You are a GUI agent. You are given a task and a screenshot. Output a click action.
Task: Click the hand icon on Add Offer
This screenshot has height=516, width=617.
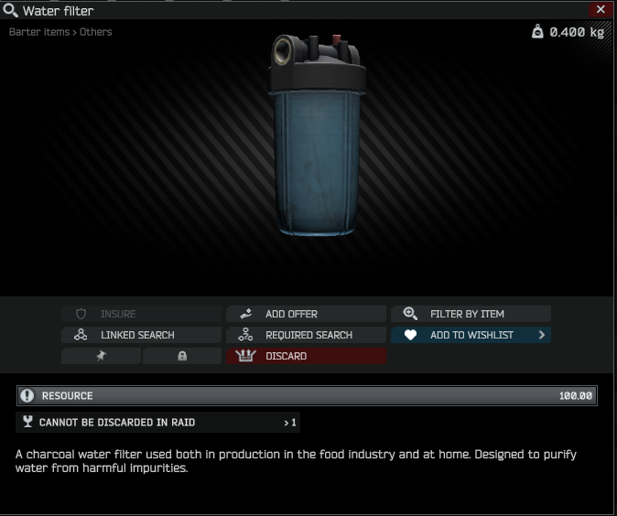(246, 314)
